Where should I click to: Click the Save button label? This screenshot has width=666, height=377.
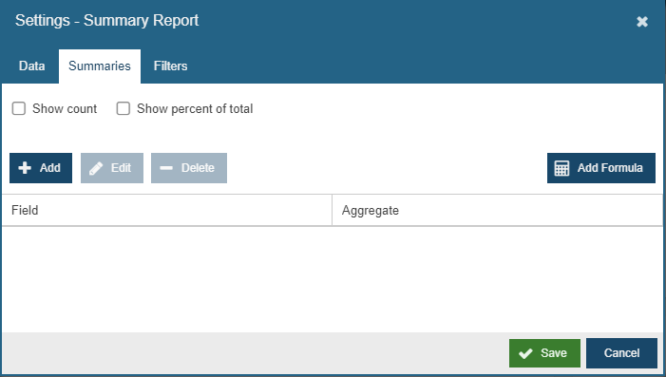pos(554,353)
